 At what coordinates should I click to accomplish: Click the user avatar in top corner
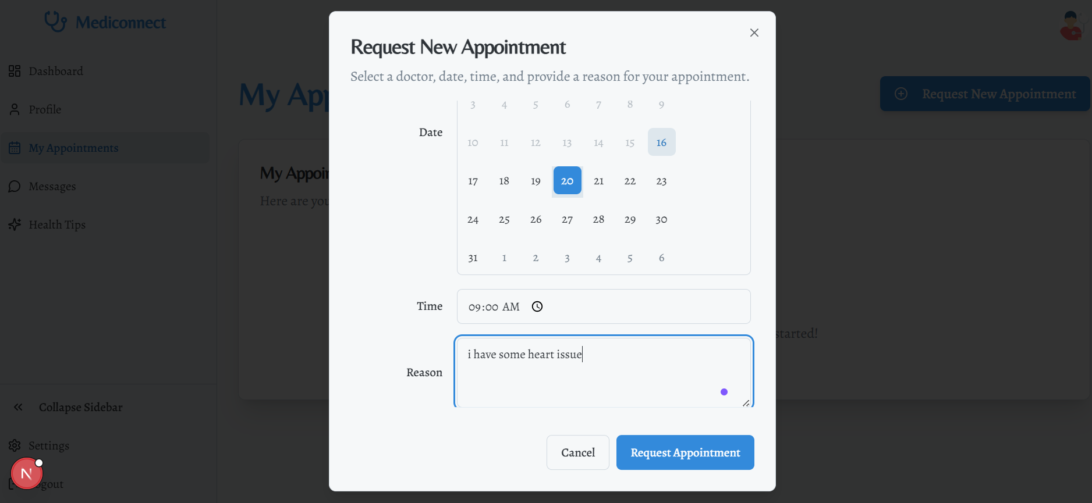pyautogui.click(x=1072, y=26)
